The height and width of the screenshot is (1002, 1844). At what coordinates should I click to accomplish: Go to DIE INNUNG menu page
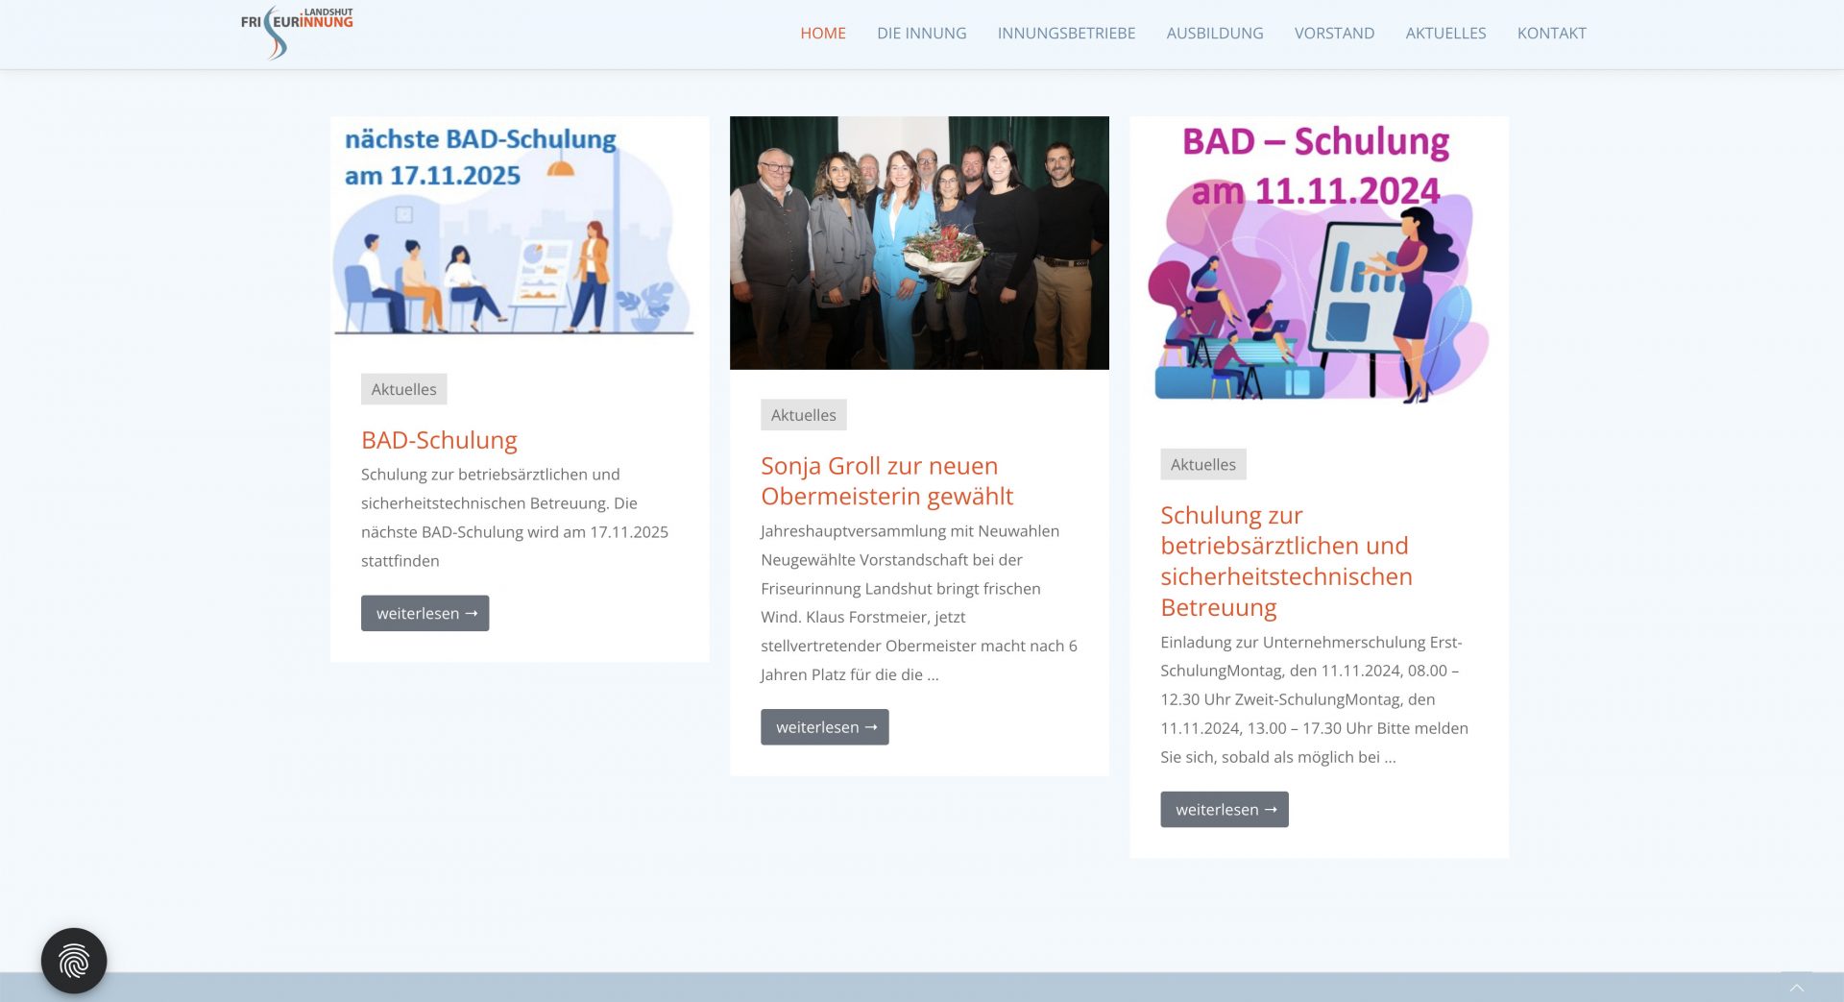pos(921,34)
